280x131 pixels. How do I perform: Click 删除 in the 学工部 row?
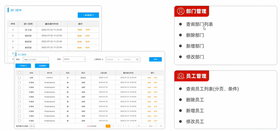click(88, 30)
